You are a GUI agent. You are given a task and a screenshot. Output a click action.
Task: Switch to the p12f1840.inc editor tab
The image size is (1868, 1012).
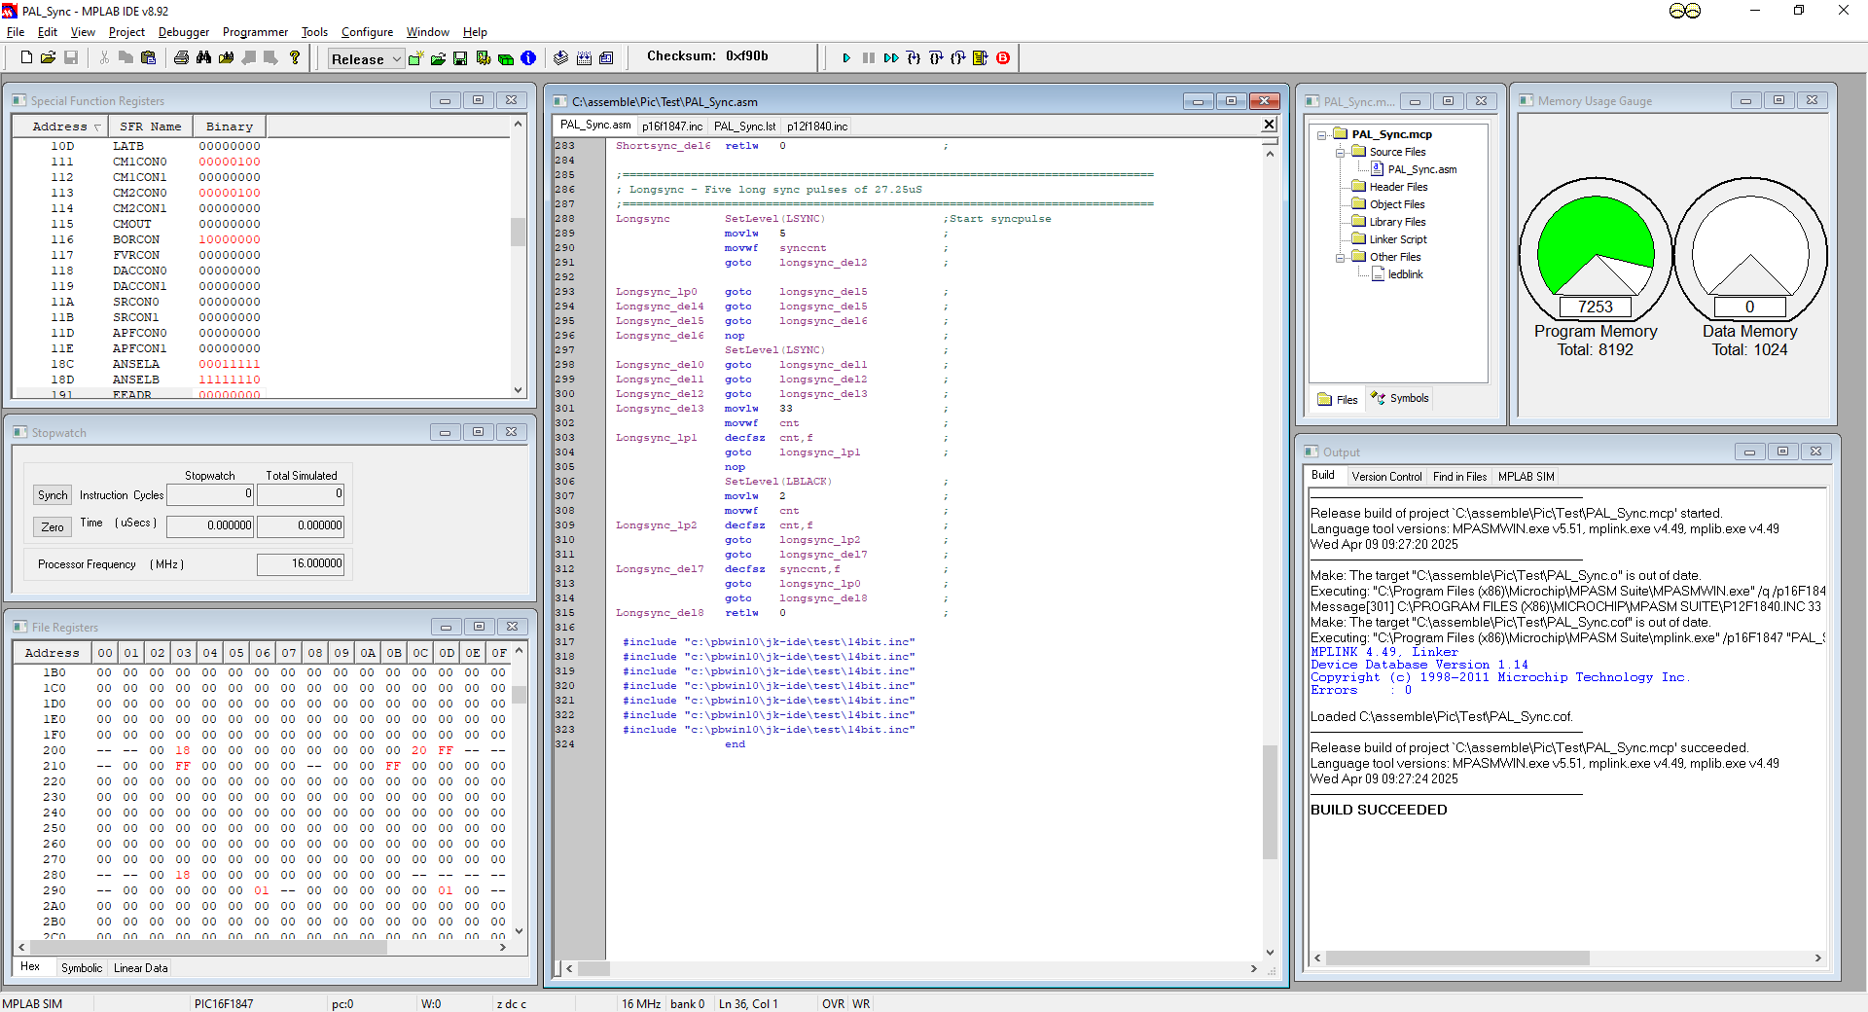[817, 126]
